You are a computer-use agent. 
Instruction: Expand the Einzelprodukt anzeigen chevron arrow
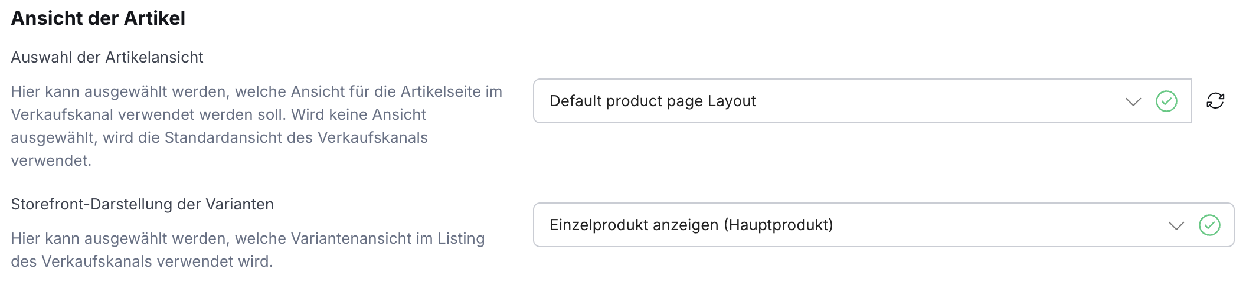[x=1176, y=225]
